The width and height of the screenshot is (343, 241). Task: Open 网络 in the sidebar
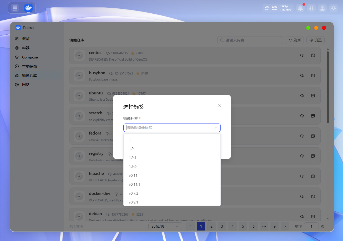click(x=37, y=85)
